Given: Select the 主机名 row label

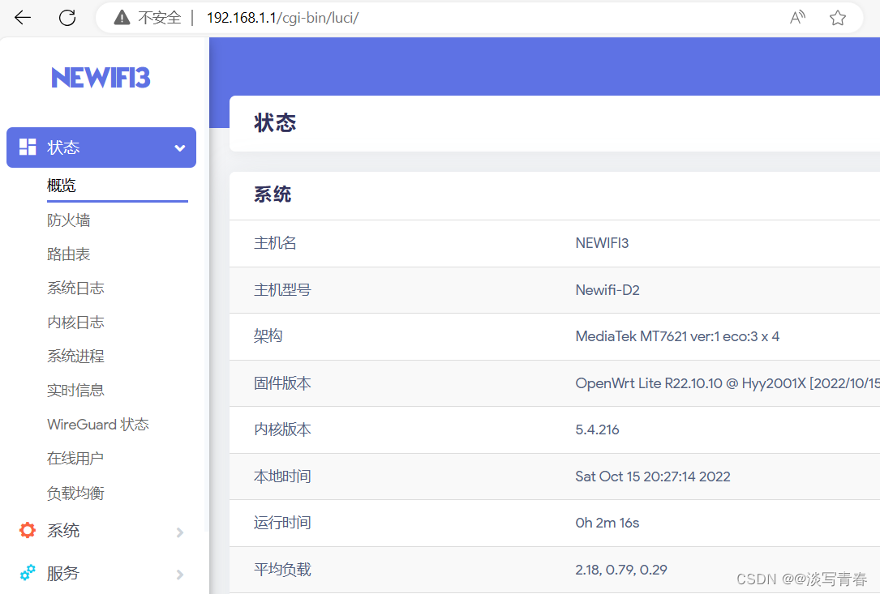Looking at the screenshot, I should coord(275,243).
